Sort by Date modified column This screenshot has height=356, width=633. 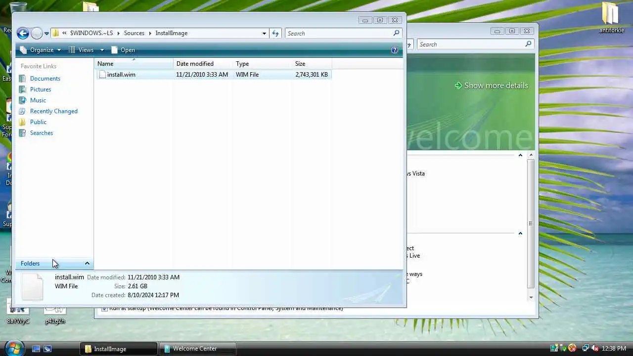(203, 64)
